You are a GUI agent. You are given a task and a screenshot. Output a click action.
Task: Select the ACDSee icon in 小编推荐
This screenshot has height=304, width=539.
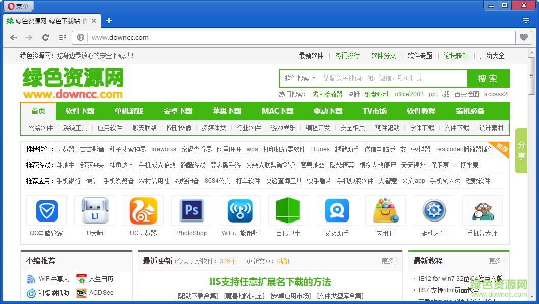[x=81, y=293]
